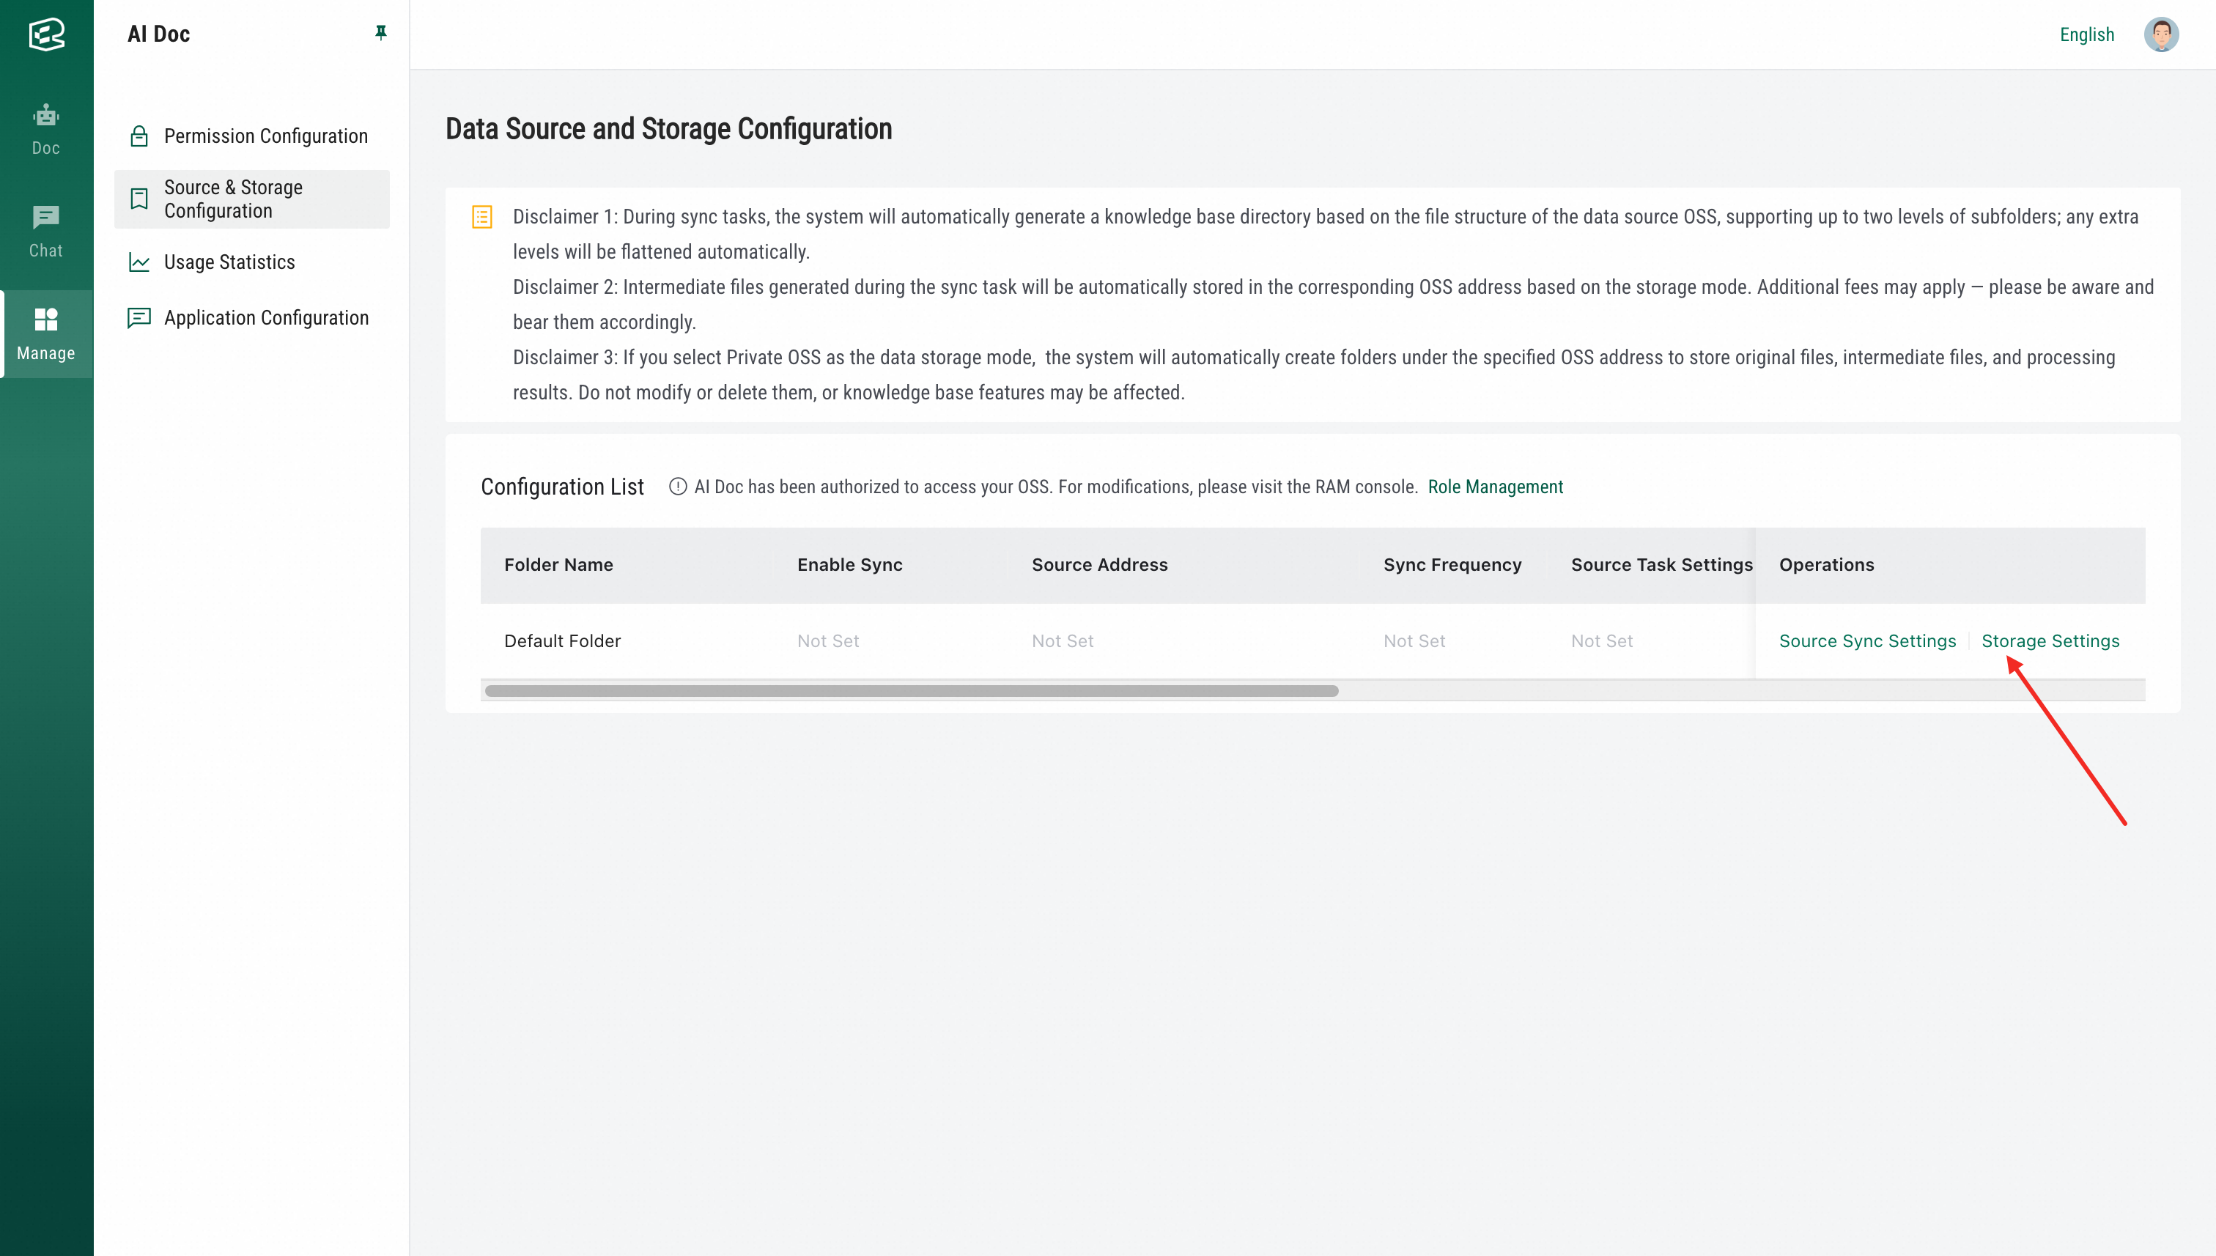This screenshot has width=2216, height=1256.
Task: Click the table horizontal scrollbar
Action: click(x=911, y=691)
